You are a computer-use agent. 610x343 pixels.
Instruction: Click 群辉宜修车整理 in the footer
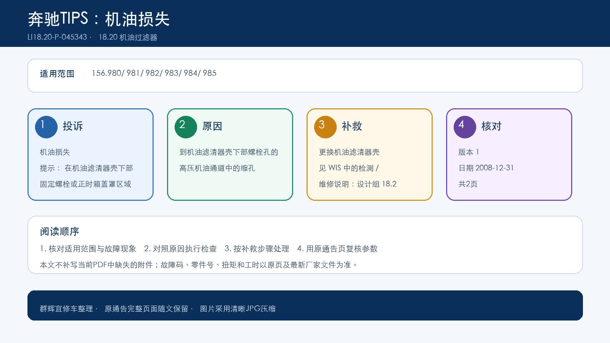click(x=66, y=309)
